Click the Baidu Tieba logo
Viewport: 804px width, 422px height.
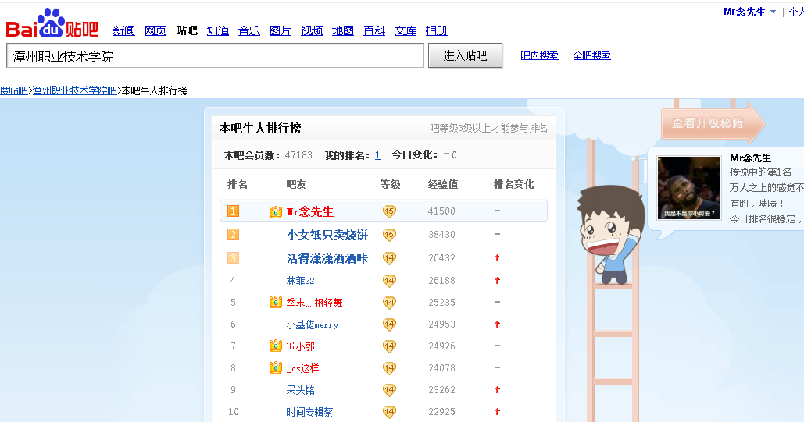52,23
